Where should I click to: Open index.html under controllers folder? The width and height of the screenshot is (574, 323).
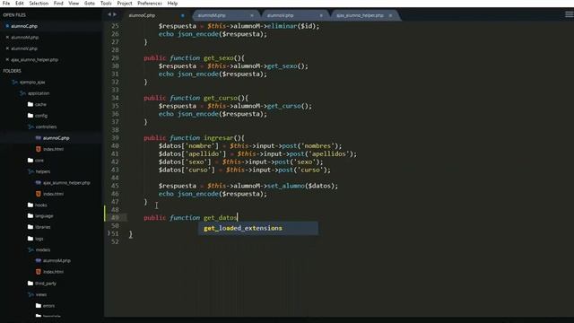point(53,149)
